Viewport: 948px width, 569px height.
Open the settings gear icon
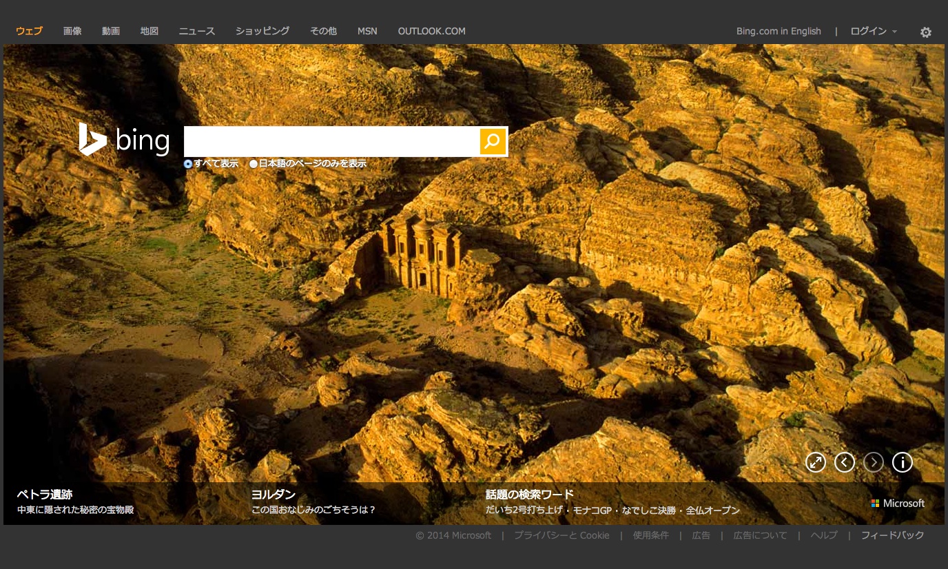[x=926, y=32]
